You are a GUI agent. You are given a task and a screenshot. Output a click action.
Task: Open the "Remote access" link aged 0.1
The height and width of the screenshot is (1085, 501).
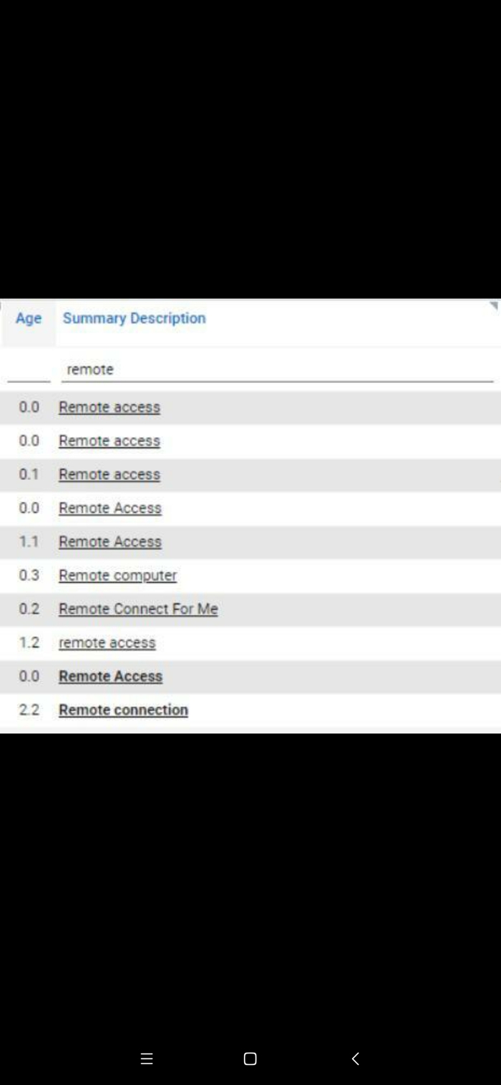point(110,475)
